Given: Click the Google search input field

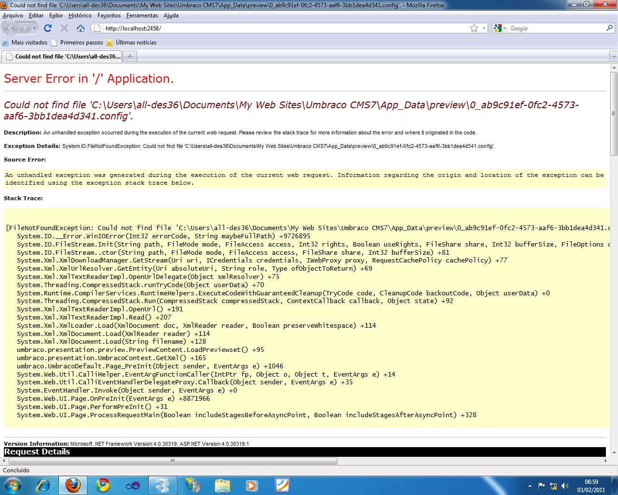Looking at the screenshot, I should pyautogui.click(x=557, y=29).
